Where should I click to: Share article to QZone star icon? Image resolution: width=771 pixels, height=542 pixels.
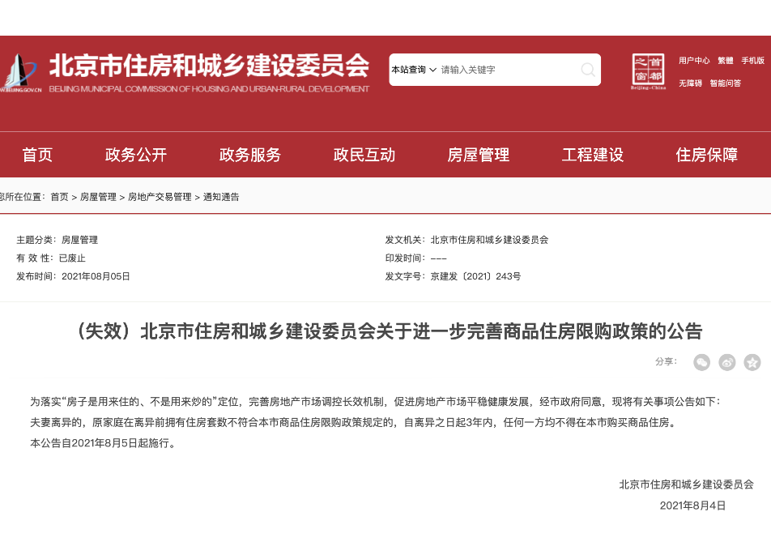pos(752,362)
